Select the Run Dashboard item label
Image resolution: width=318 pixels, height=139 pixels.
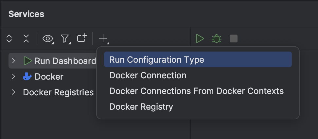(x=65, y=61)
